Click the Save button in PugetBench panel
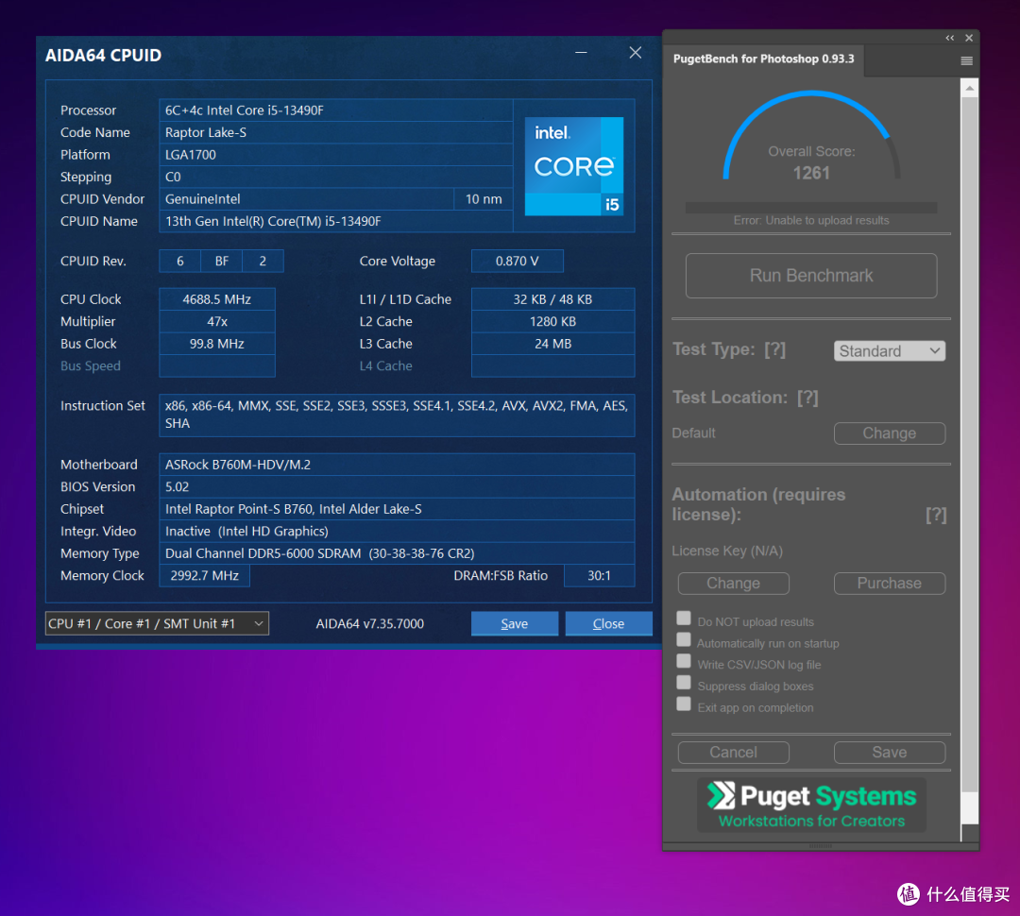 pyautogui.click(x=890, y=753)
